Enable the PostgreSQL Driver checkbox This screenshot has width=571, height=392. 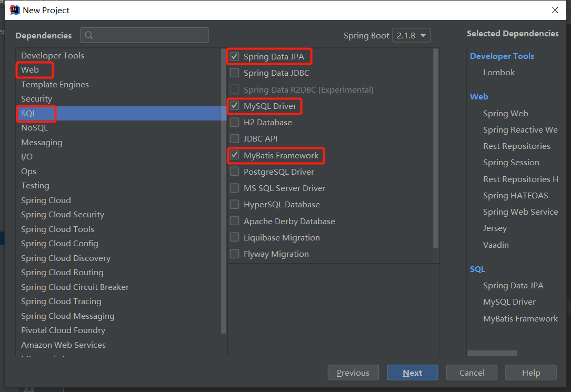235,172
